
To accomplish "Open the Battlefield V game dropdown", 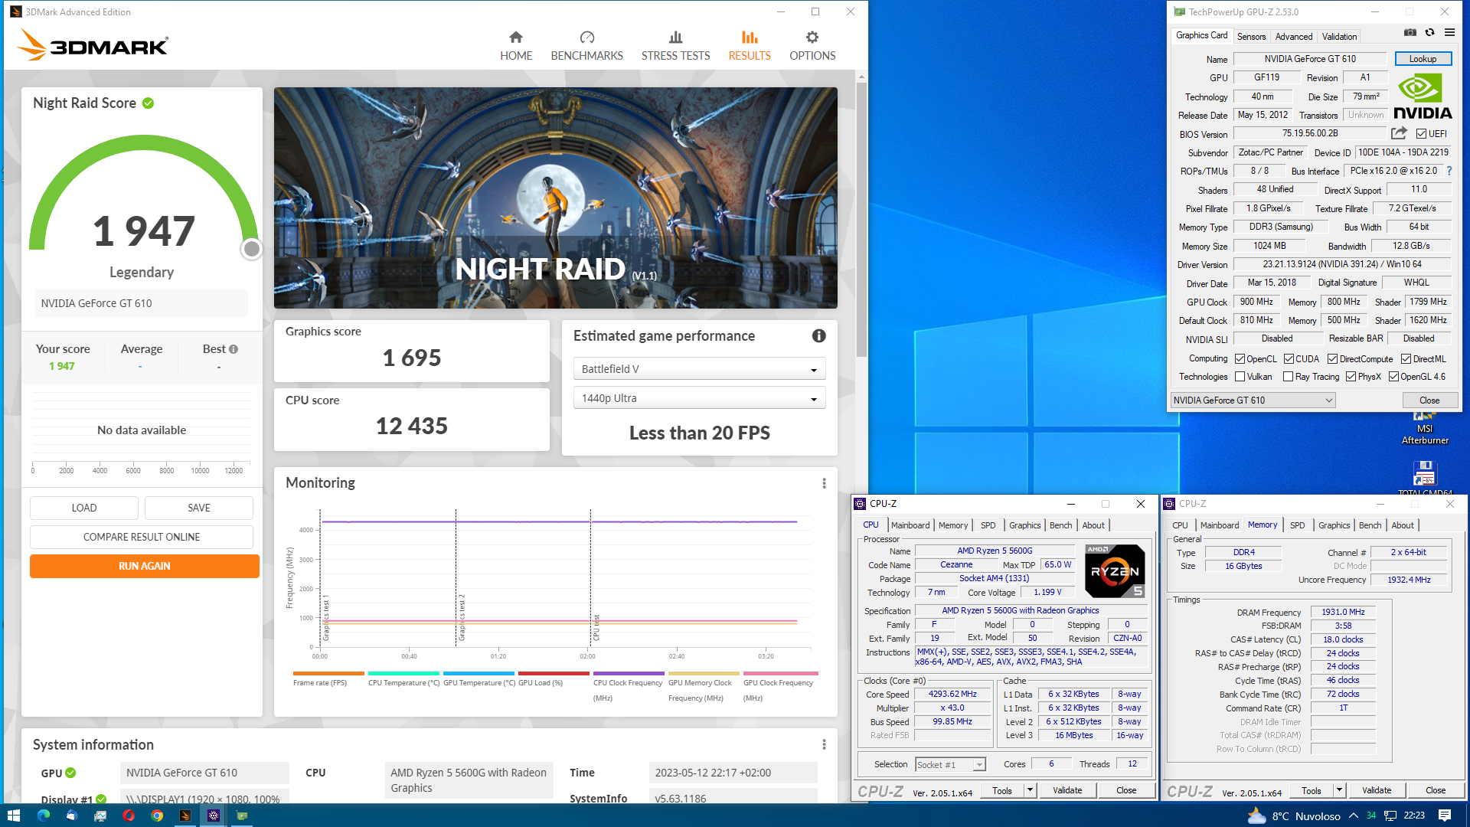I will pos(699,369).
